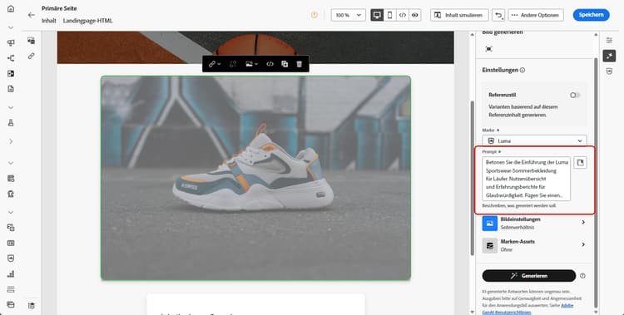
Task: Open the 100 % zoom dropdown
Action: (349, 15)
